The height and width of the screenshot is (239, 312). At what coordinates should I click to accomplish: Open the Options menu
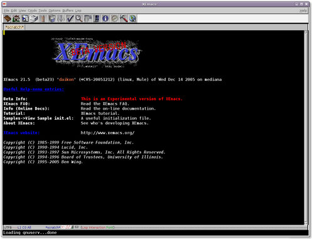(55, 11)
